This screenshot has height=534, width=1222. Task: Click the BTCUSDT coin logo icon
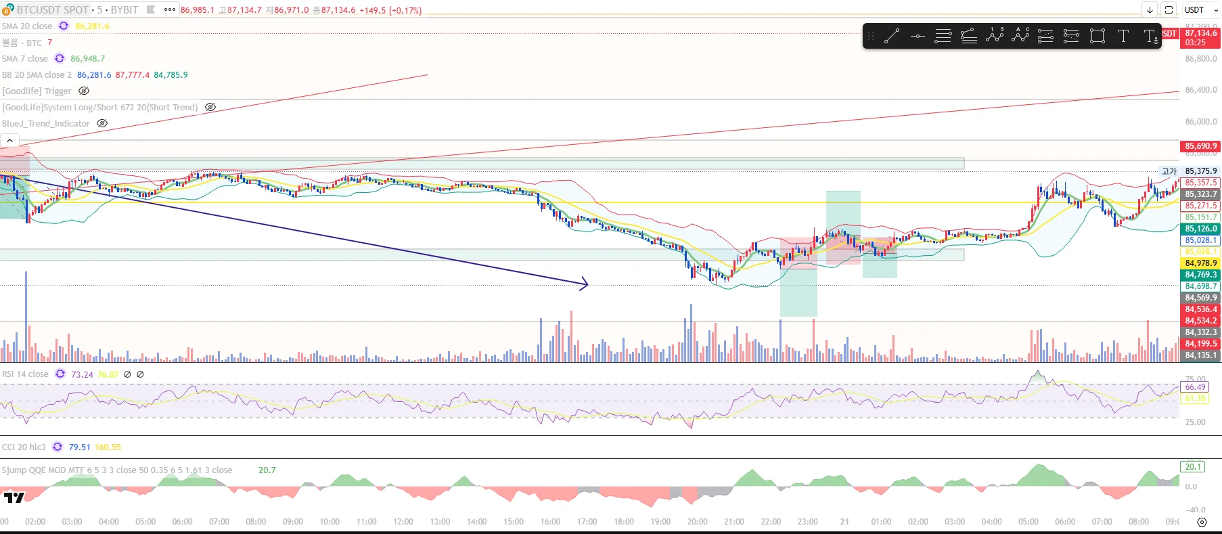tap(7, 9)
